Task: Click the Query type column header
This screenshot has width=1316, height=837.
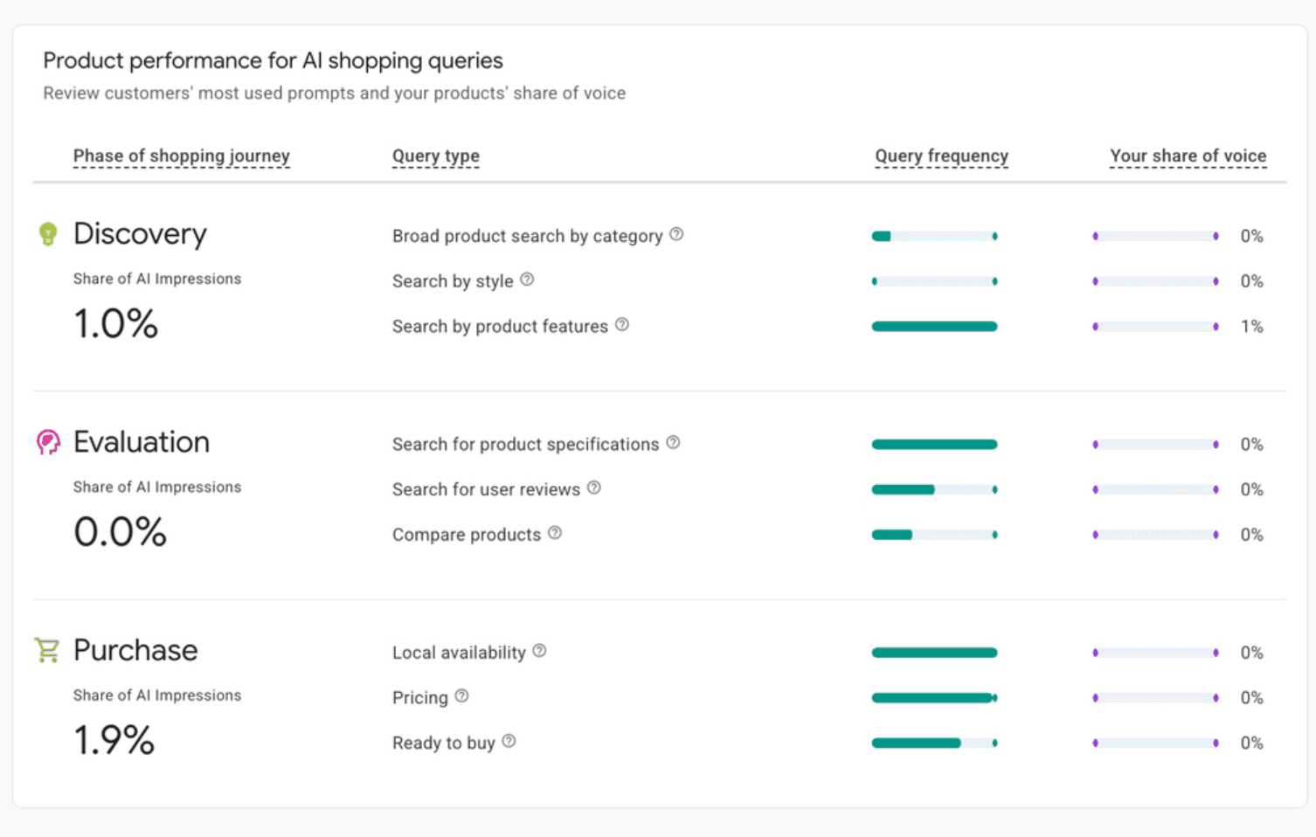Action: coord(436,156)
